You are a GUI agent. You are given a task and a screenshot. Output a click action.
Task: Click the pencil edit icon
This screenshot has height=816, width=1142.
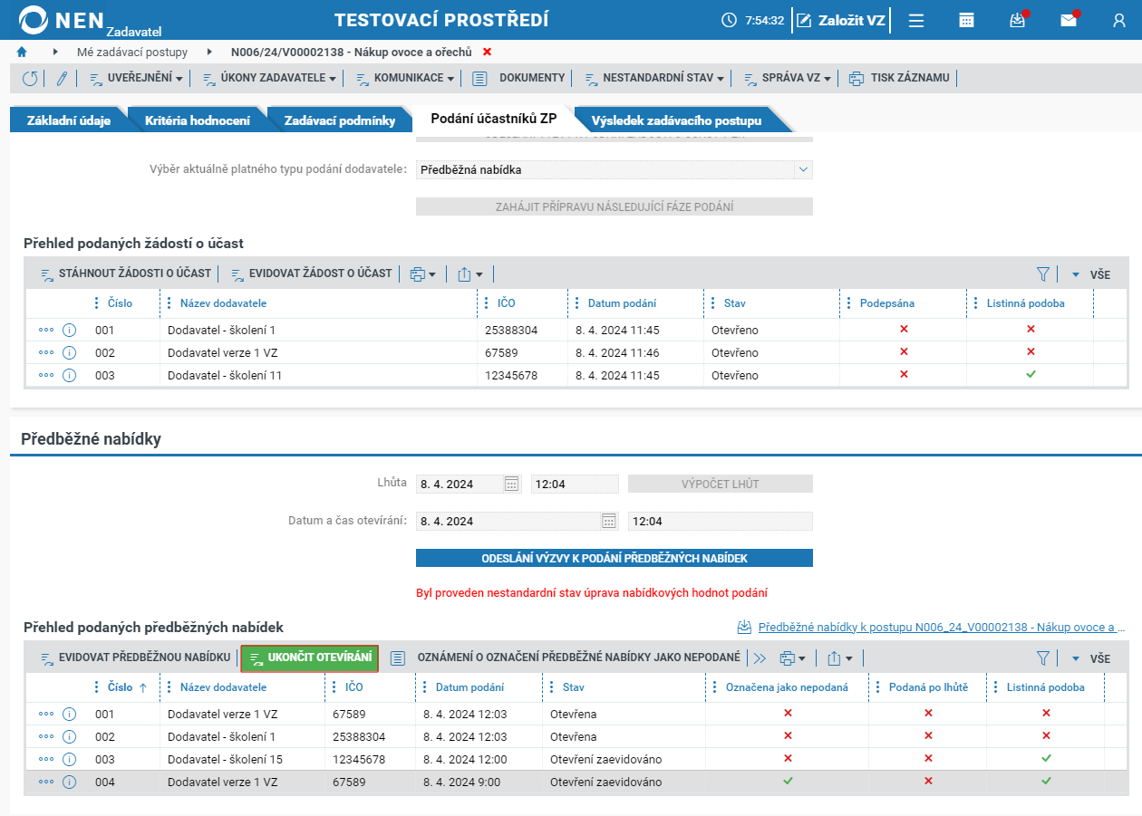tap(62, 78)
